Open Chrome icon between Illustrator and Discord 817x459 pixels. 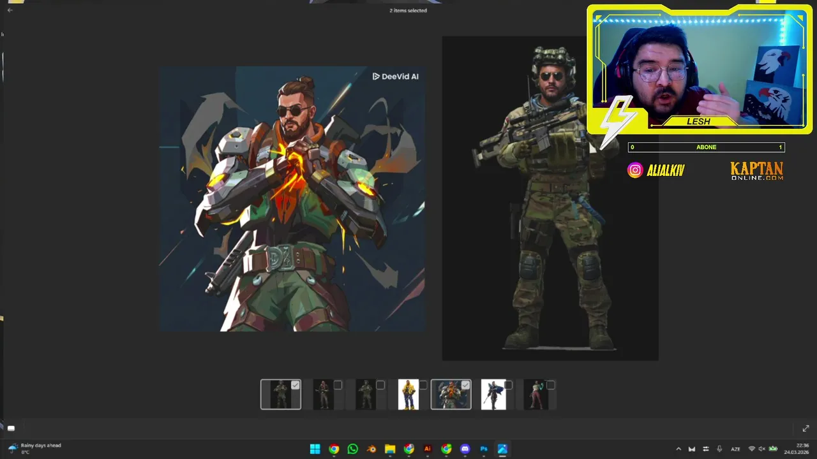coord(446,449)
